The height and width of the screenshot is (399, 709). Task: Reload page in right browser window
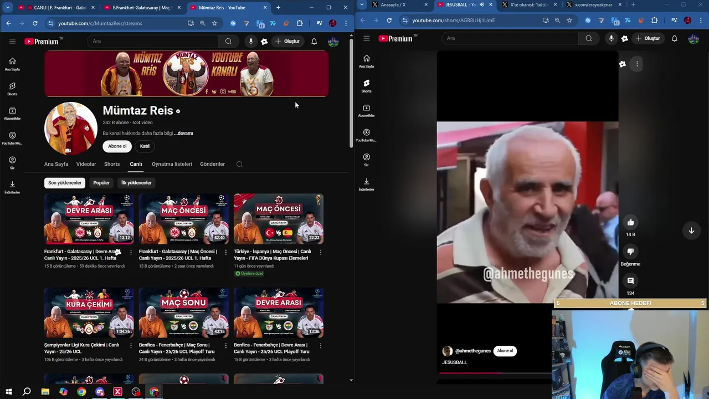tap(389, 20)
